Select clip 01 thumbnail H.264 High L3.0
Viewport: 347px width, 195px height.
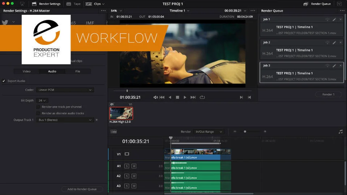121,113
